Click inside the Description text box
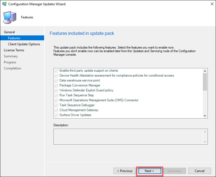 pyautogui.click(x=128, y=137)
